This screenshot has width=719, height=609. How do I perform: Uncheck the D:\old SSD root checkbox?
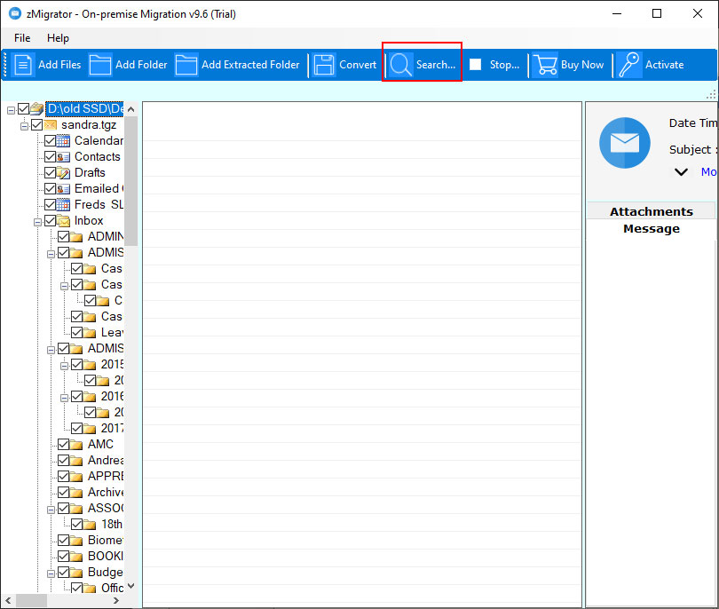pyautogui.click(x=23, y=108)
